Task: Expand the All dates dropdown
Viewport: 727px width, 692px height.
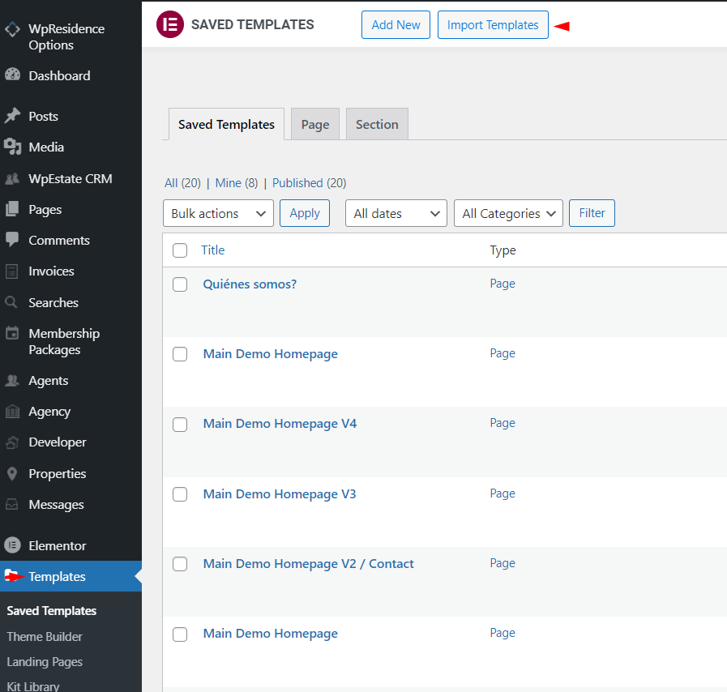Action: coord(396,213)
